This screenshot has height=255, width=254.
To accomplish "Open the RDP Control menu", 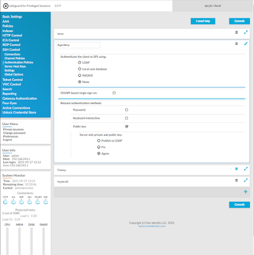I will point(11,45).
